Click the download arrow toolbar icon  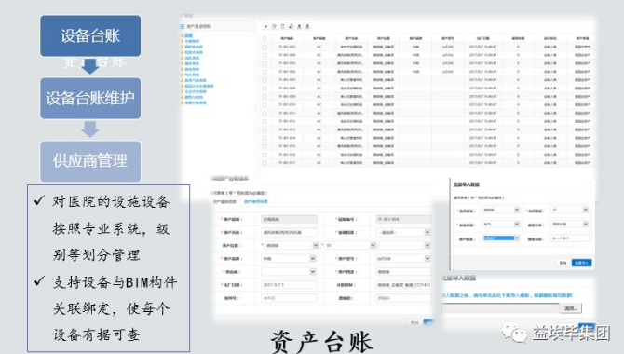[x=307, y=27]
